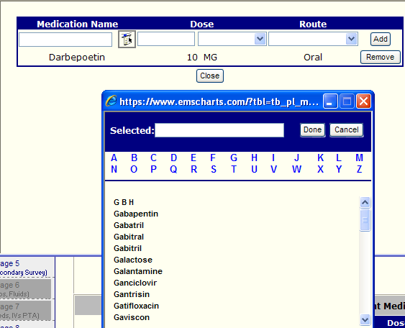
Task: Open Page 7 Meds, IVs PTA tab
Action: coord(25,311)
